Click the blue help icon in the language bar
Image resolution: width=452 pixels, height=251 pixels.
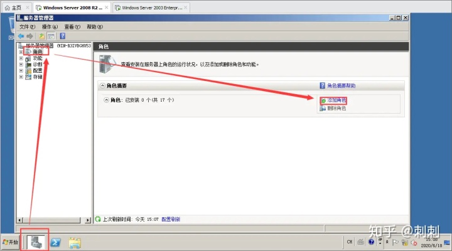tap(371, 242)
